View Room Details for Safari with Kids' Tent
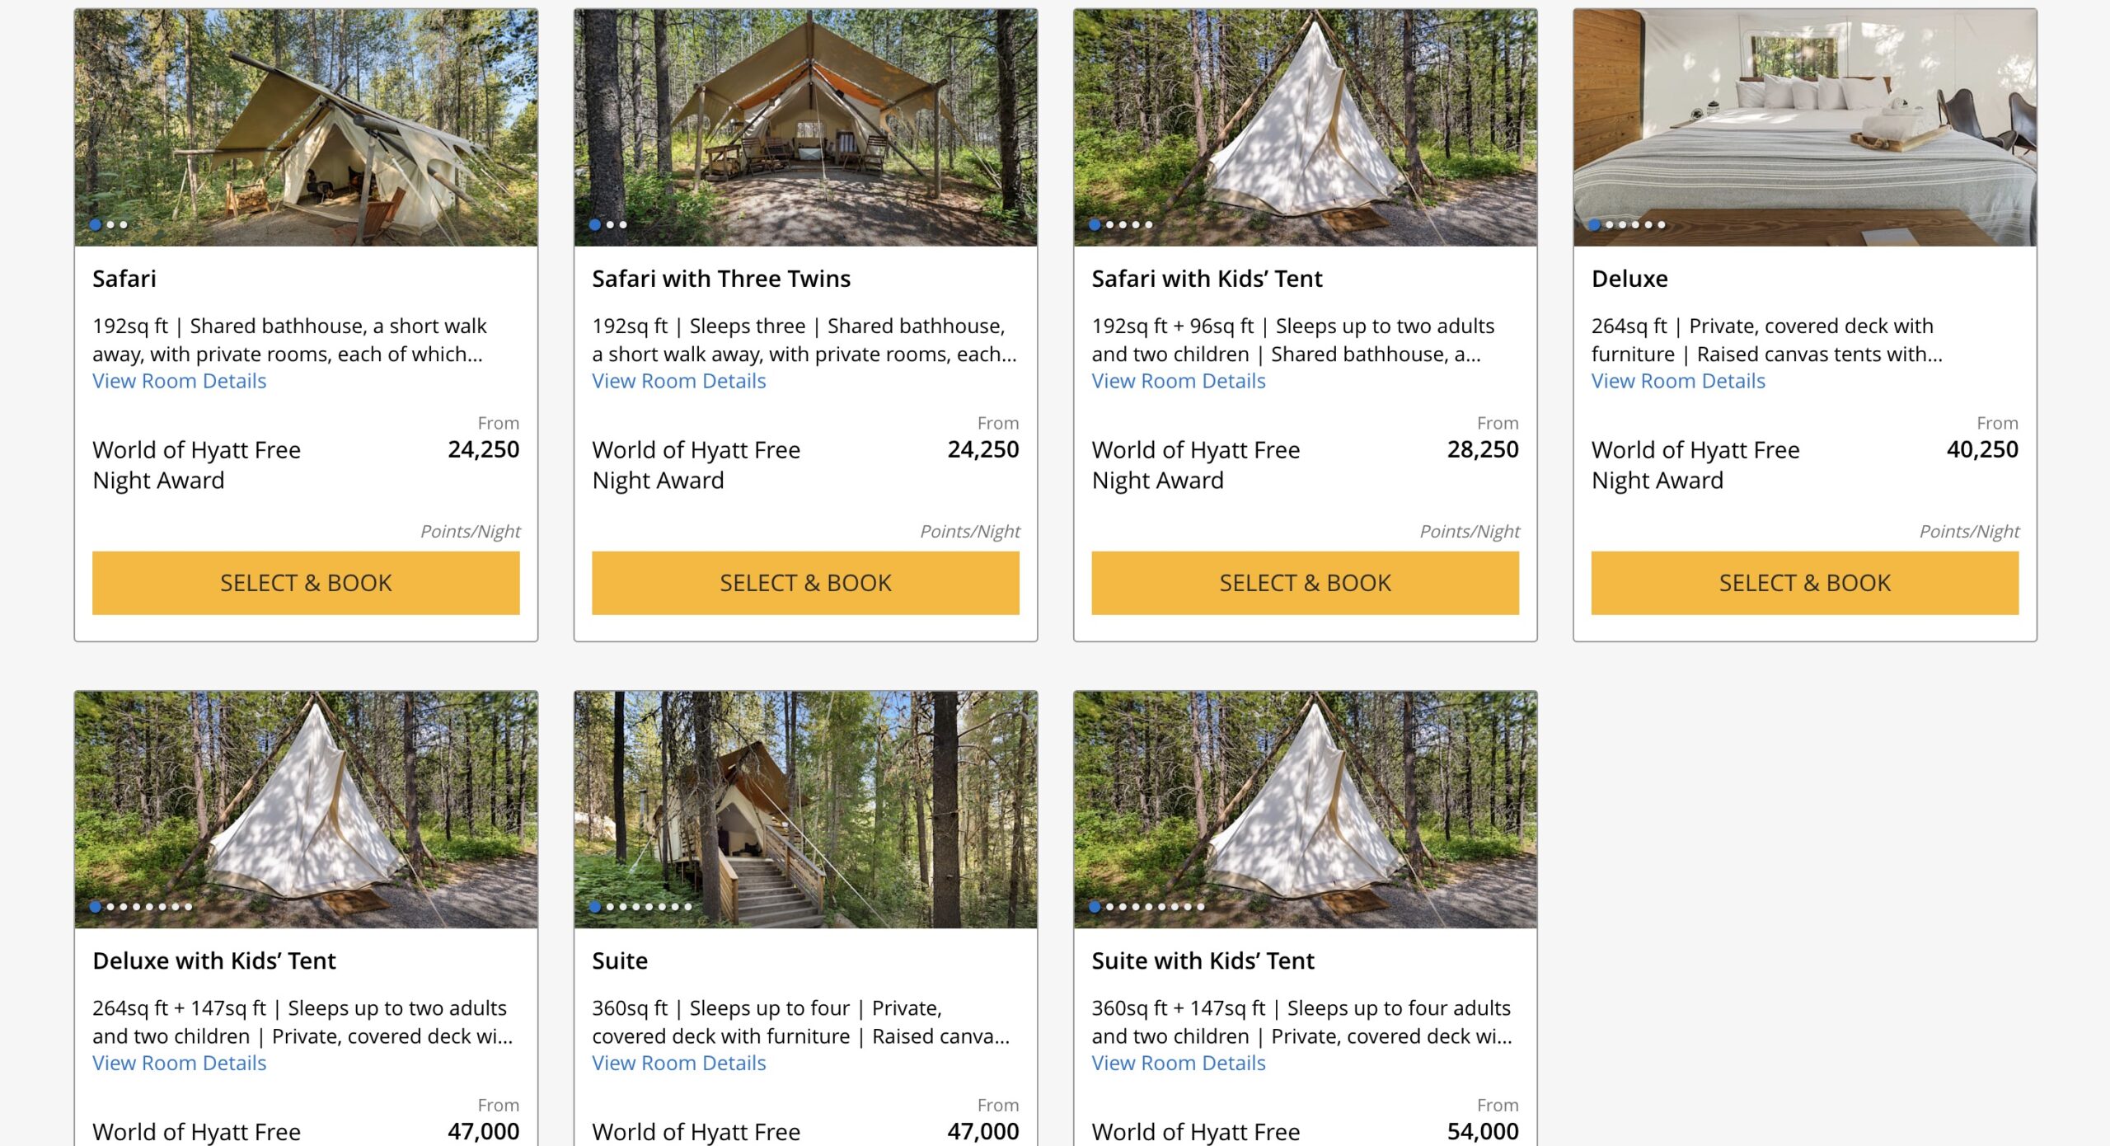Viewport: 2110px width, 1146px height. (1178, 381)
